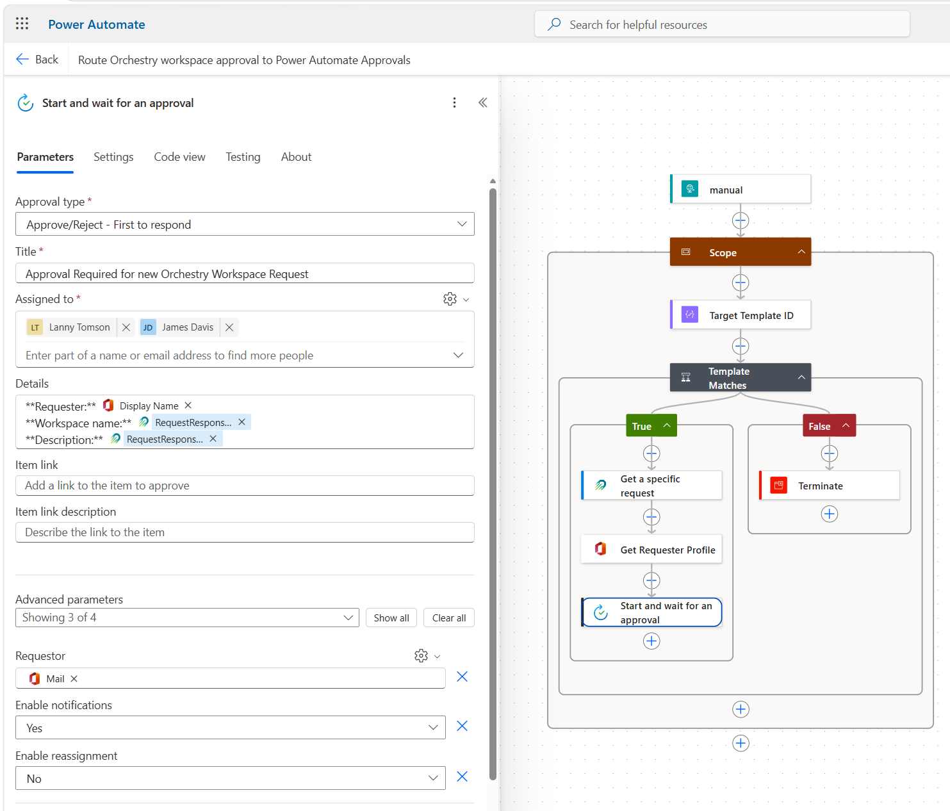Collapse the Scope node chevron
The width and height of the screenshot is (950, 811).
click(801, 252)
